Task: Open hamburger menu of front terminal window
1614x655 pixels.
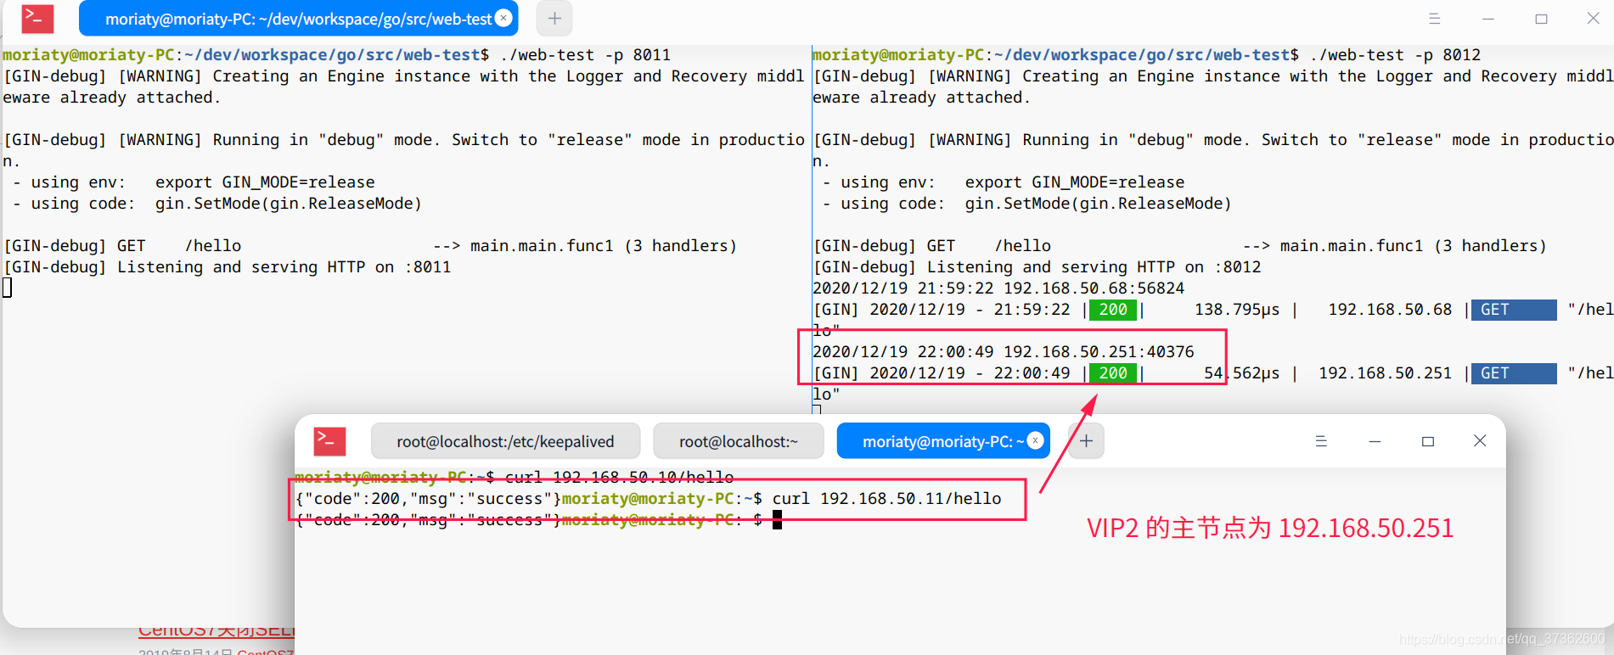Action: click(x=1321, y=441)
